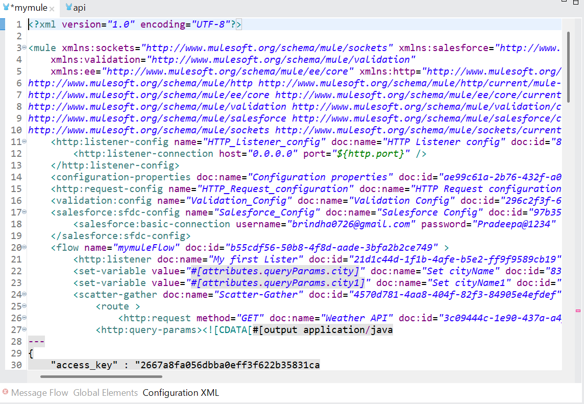This screenshot has height=404, width=584.
Task: Fold the http:request element at line 26
Action: point(25,318)
